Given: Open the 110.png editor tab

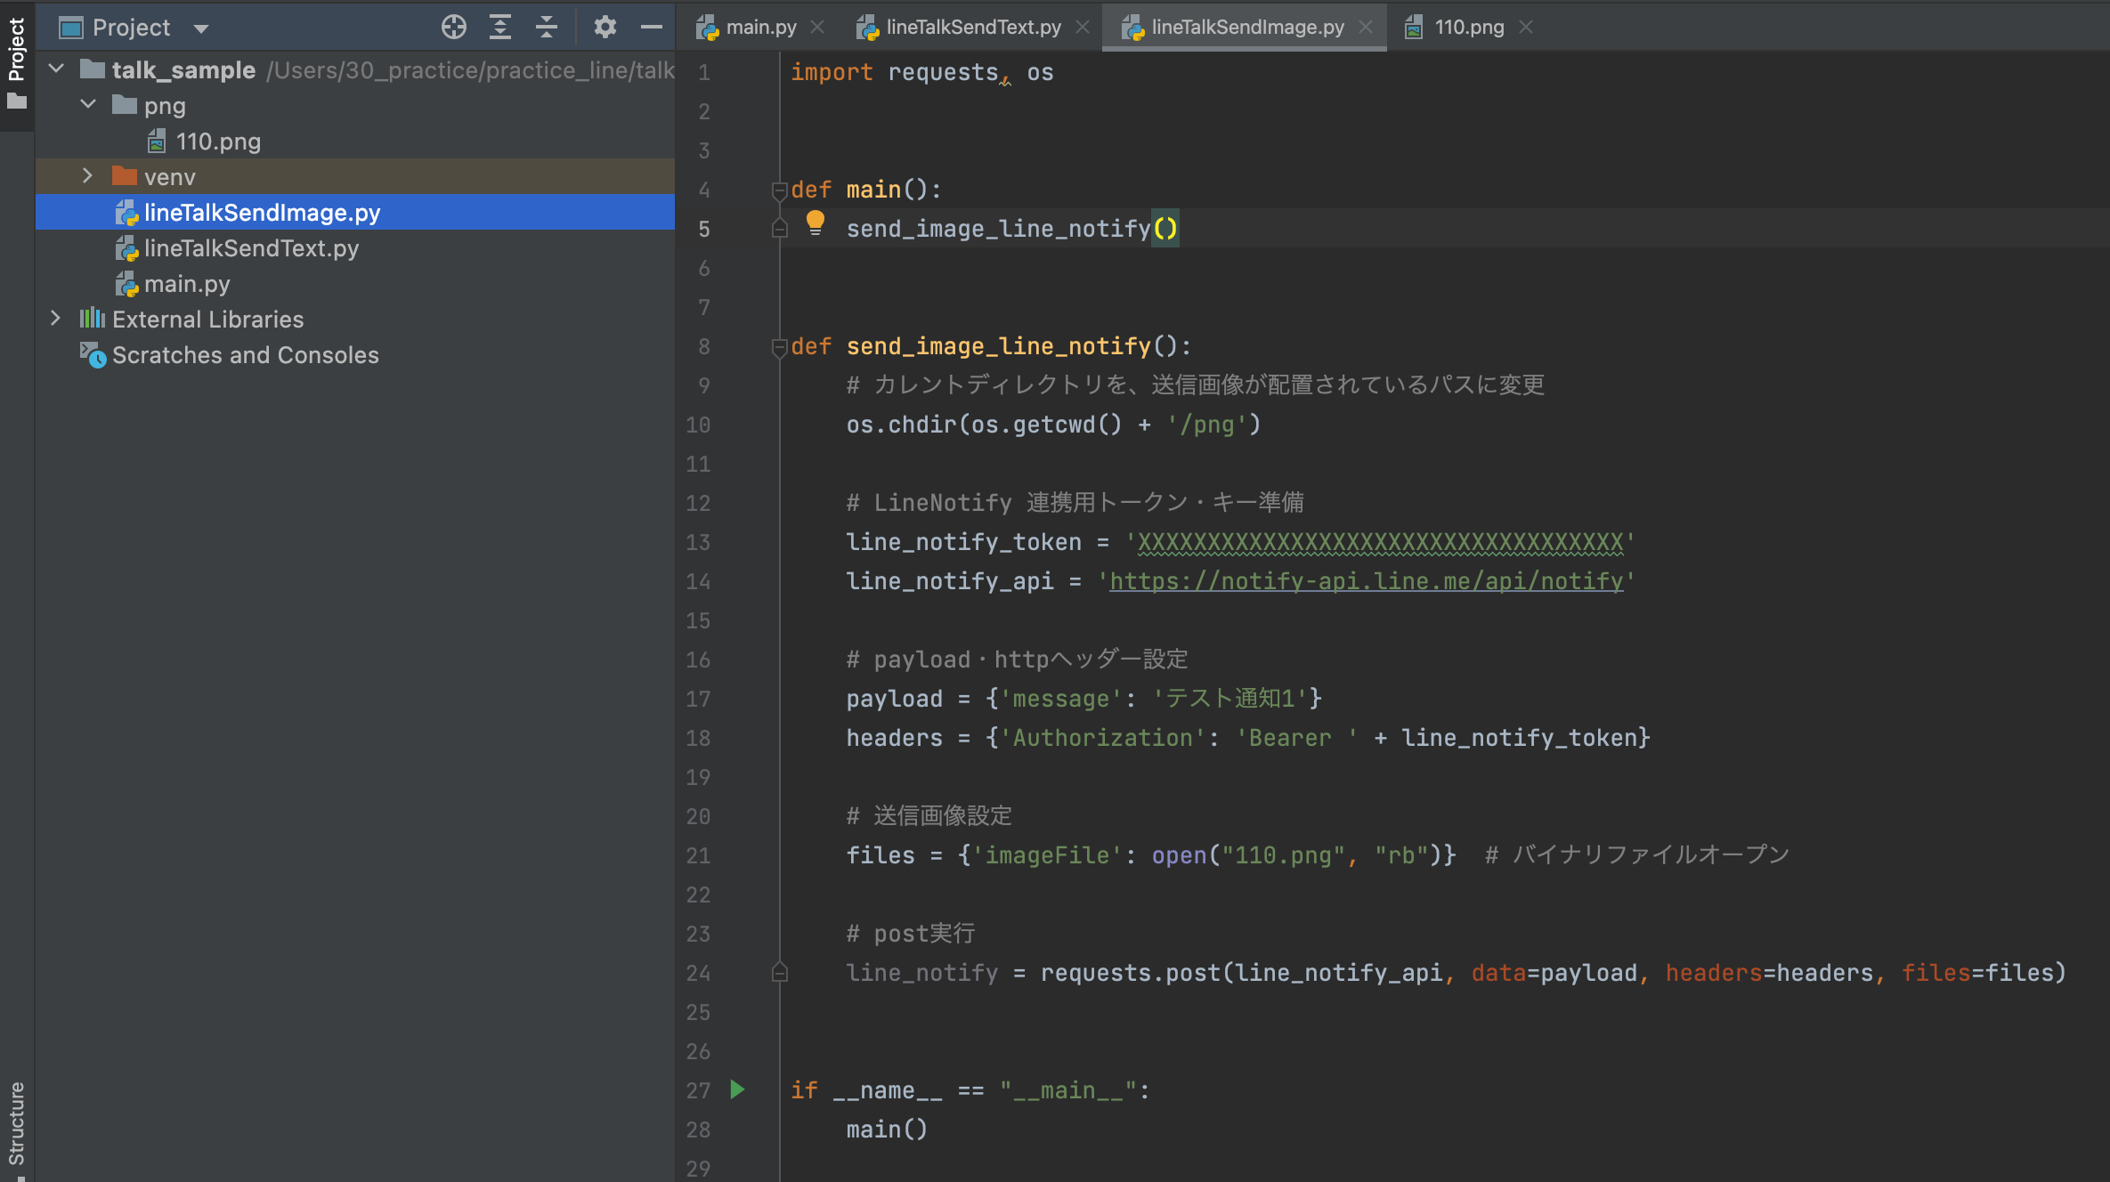Looking at the screenshot, I should click(x=1469, y=28).
